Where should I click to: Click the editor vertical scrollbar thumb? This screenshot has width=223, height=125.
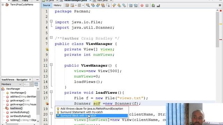tap(217, 30)
